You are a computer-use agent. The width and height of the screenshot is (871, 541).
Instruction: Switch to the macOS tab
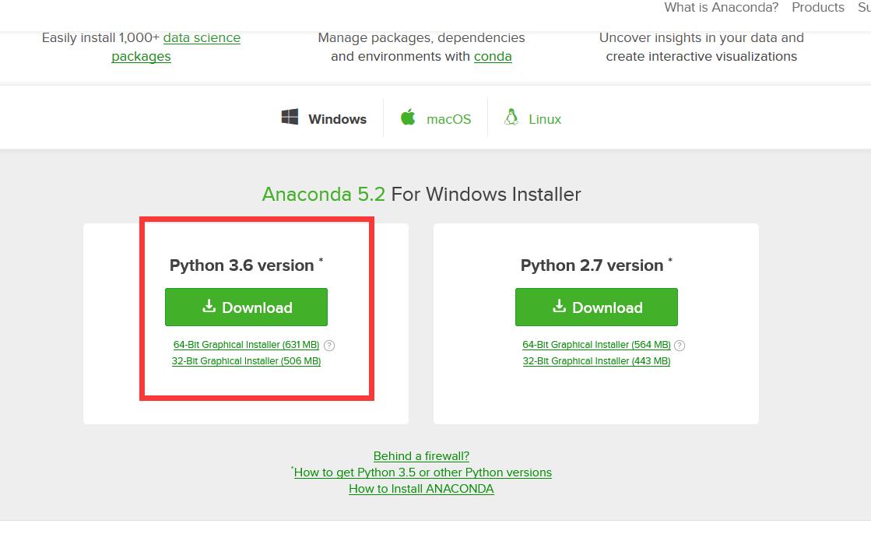pos(436,119)
